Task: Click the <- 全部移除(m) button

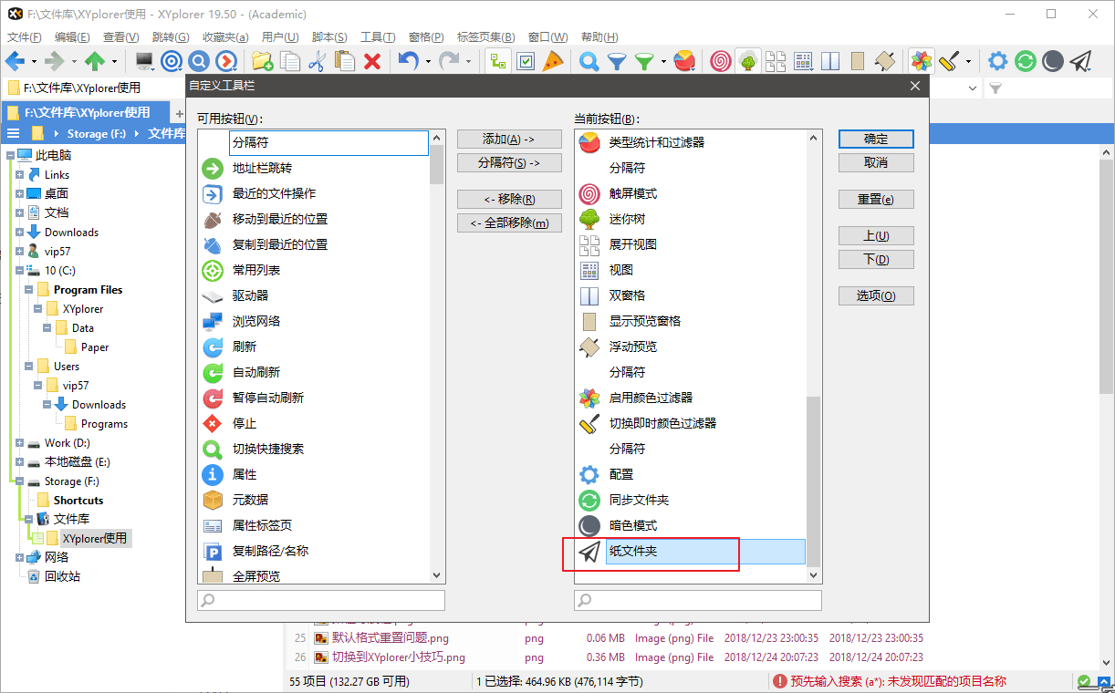Action: [508, 222]
